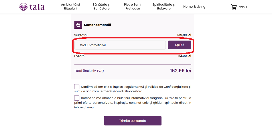Open Spiritualitate și Relaxare category
272x129 pixels.
pyautogui.click(x=164, y=7)
